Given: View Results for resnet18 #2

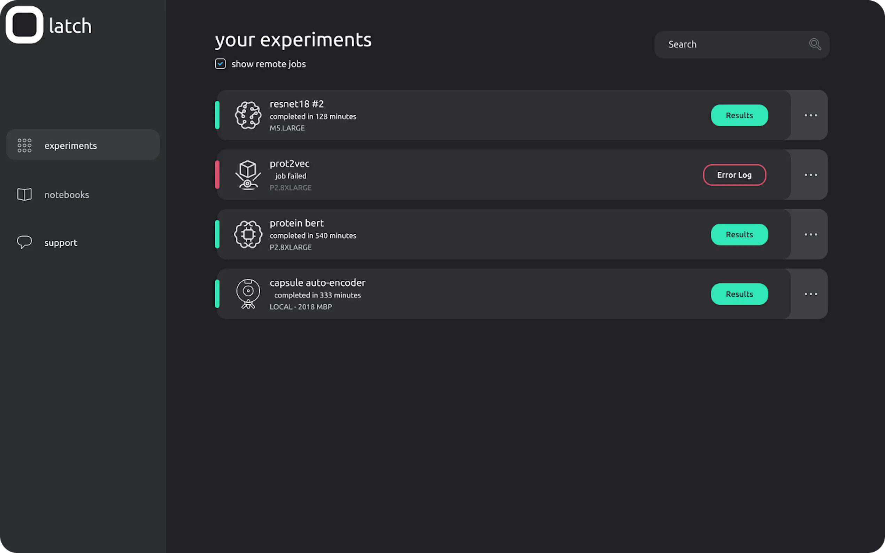Looking at the screenshot, I should point(739,115).
